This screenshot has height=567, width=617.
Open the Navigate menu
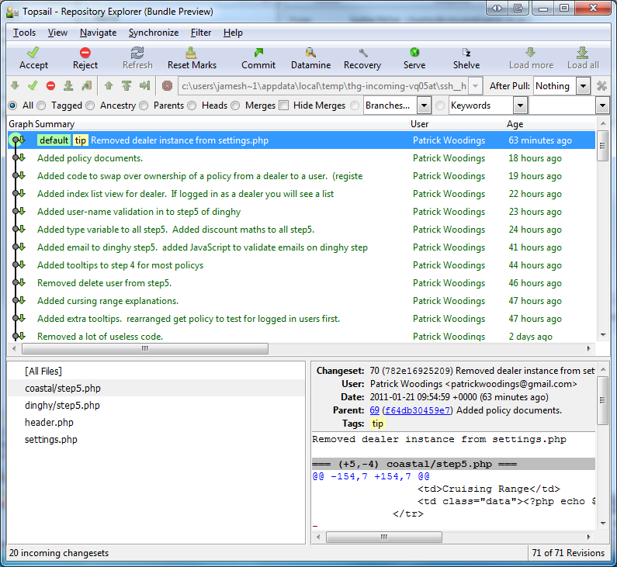point(98,33)
